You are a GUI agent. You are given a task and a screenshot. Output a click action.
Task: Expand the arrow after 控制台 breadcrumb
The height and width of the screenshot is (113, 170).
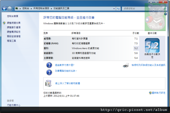[x=31, y=8]
